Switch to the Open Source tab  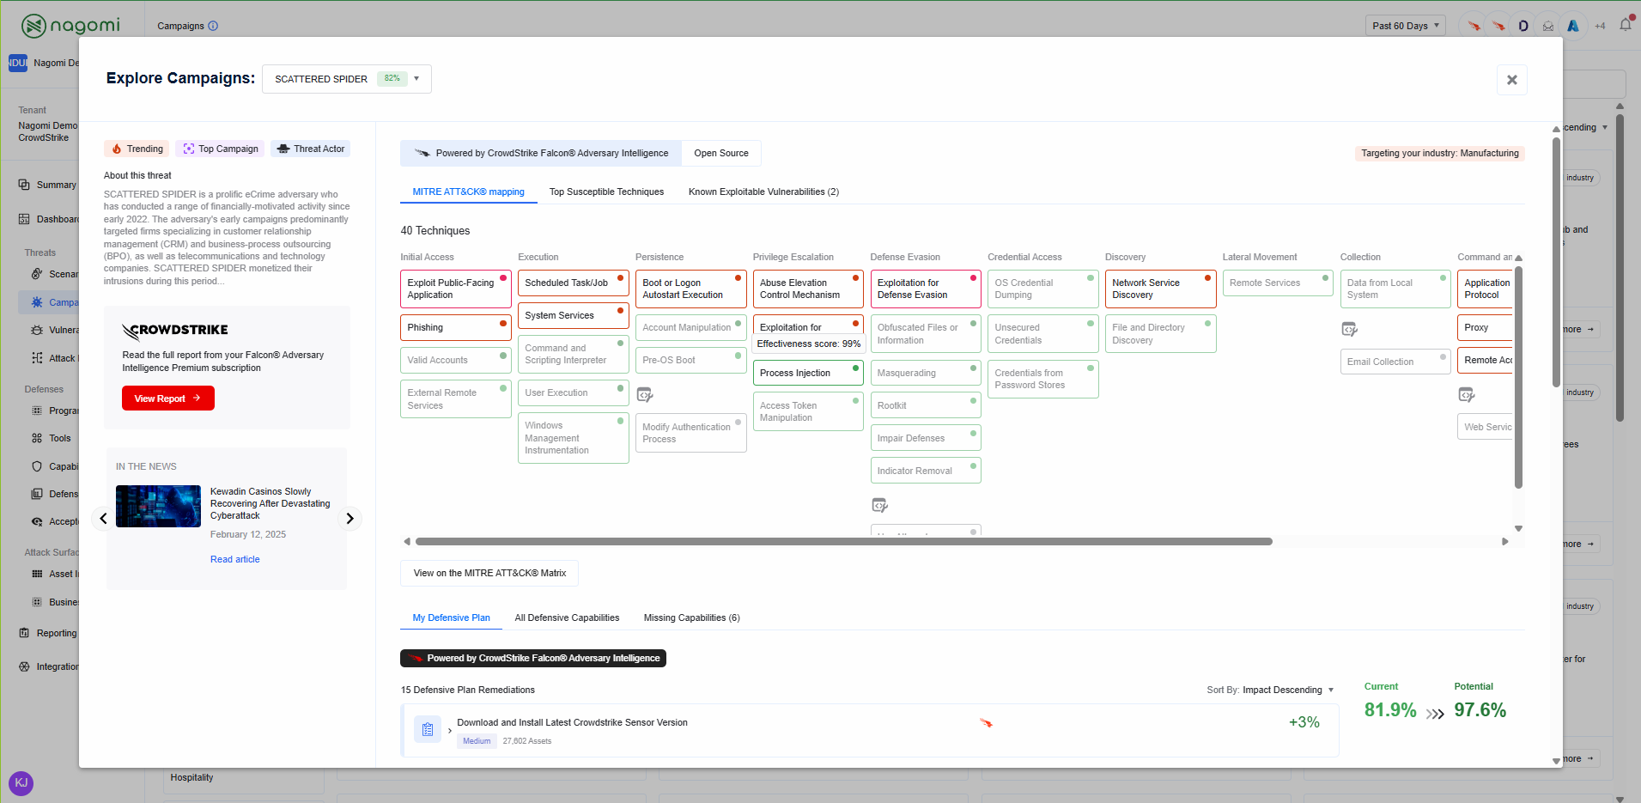pos(721,154)
